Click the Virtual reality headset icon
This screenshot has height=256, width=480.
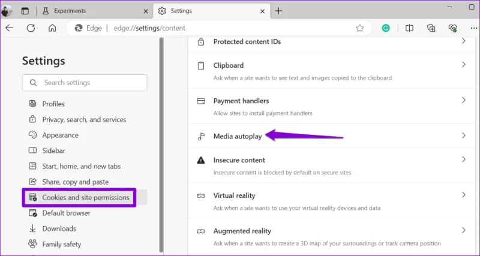click(201, 195)
